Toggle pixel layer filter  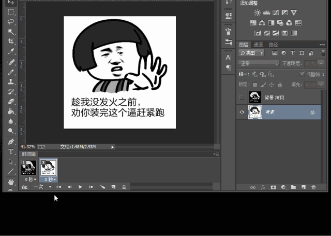[x=275, y=53]
